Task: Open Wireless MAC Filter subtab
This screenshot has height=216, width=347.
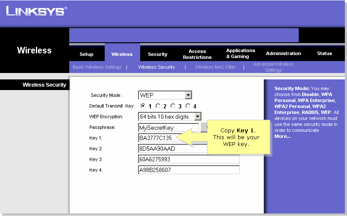Action: 215,67
